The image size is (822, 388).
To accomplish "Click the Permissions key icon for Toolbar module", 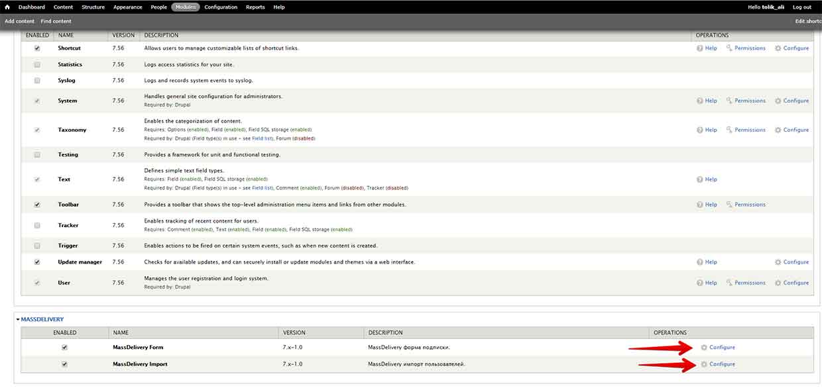I will click(729, 205).
